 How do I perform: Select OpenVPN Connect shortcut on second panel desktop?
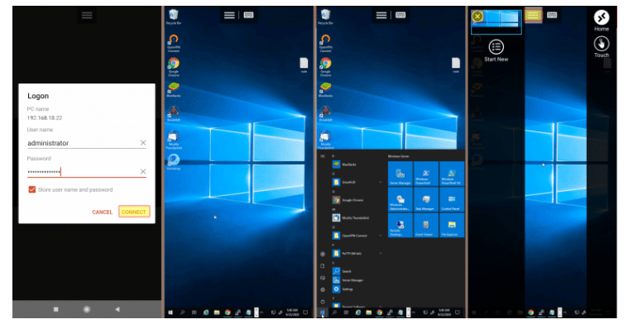pyautogui.click(x=174, y=43)
